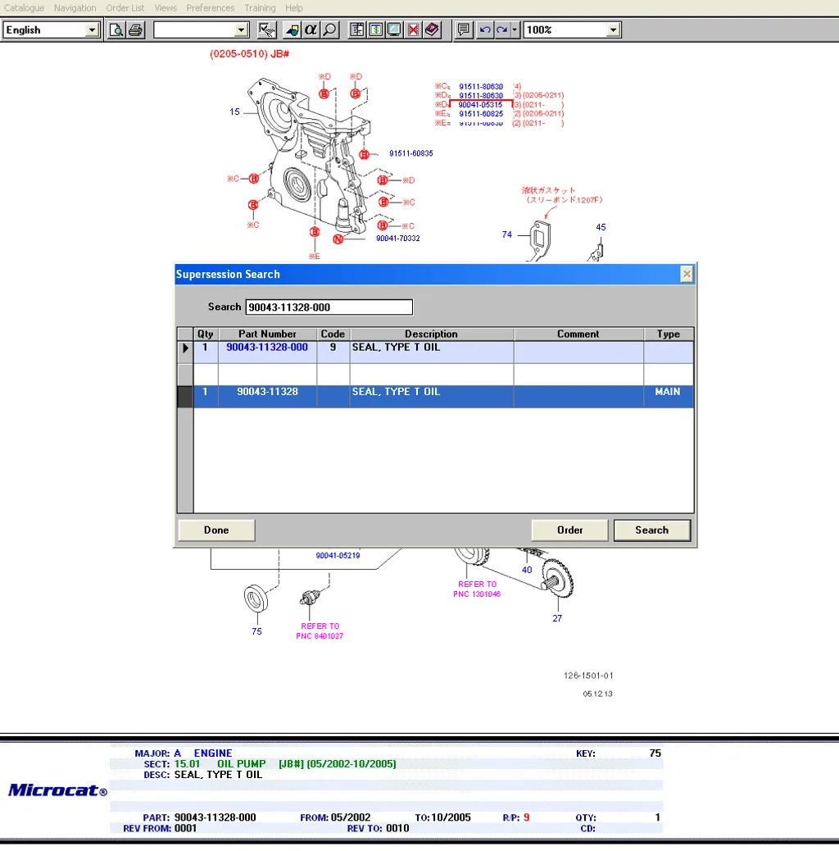Click part number 91511-60835 in diagram
The height and width of the screenshot is (851, 839).
(411, 153)
